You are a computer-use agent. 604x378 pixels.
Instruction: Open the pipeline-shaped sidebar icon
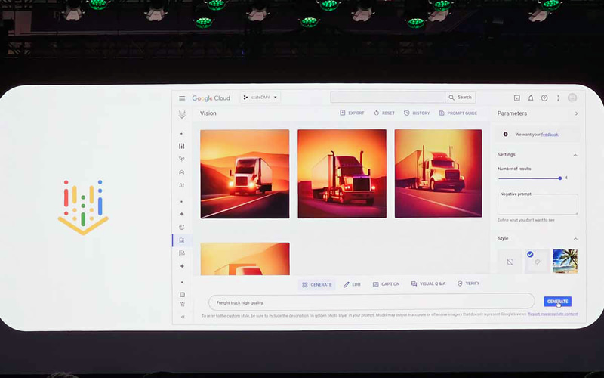click(182, 185)
